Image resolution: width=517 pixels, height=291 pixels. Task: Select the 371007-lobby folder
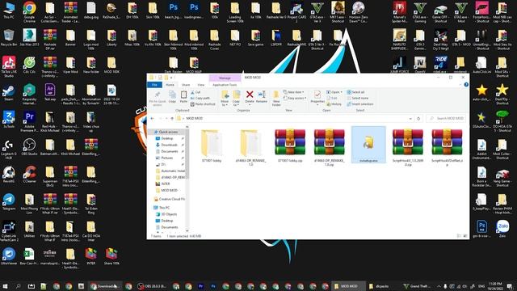(212, 145)
